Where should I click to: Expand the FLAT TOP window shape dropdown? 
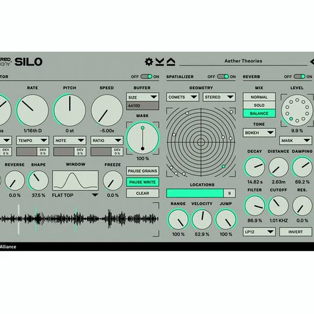pyautogui.click(x=75, y=195)
